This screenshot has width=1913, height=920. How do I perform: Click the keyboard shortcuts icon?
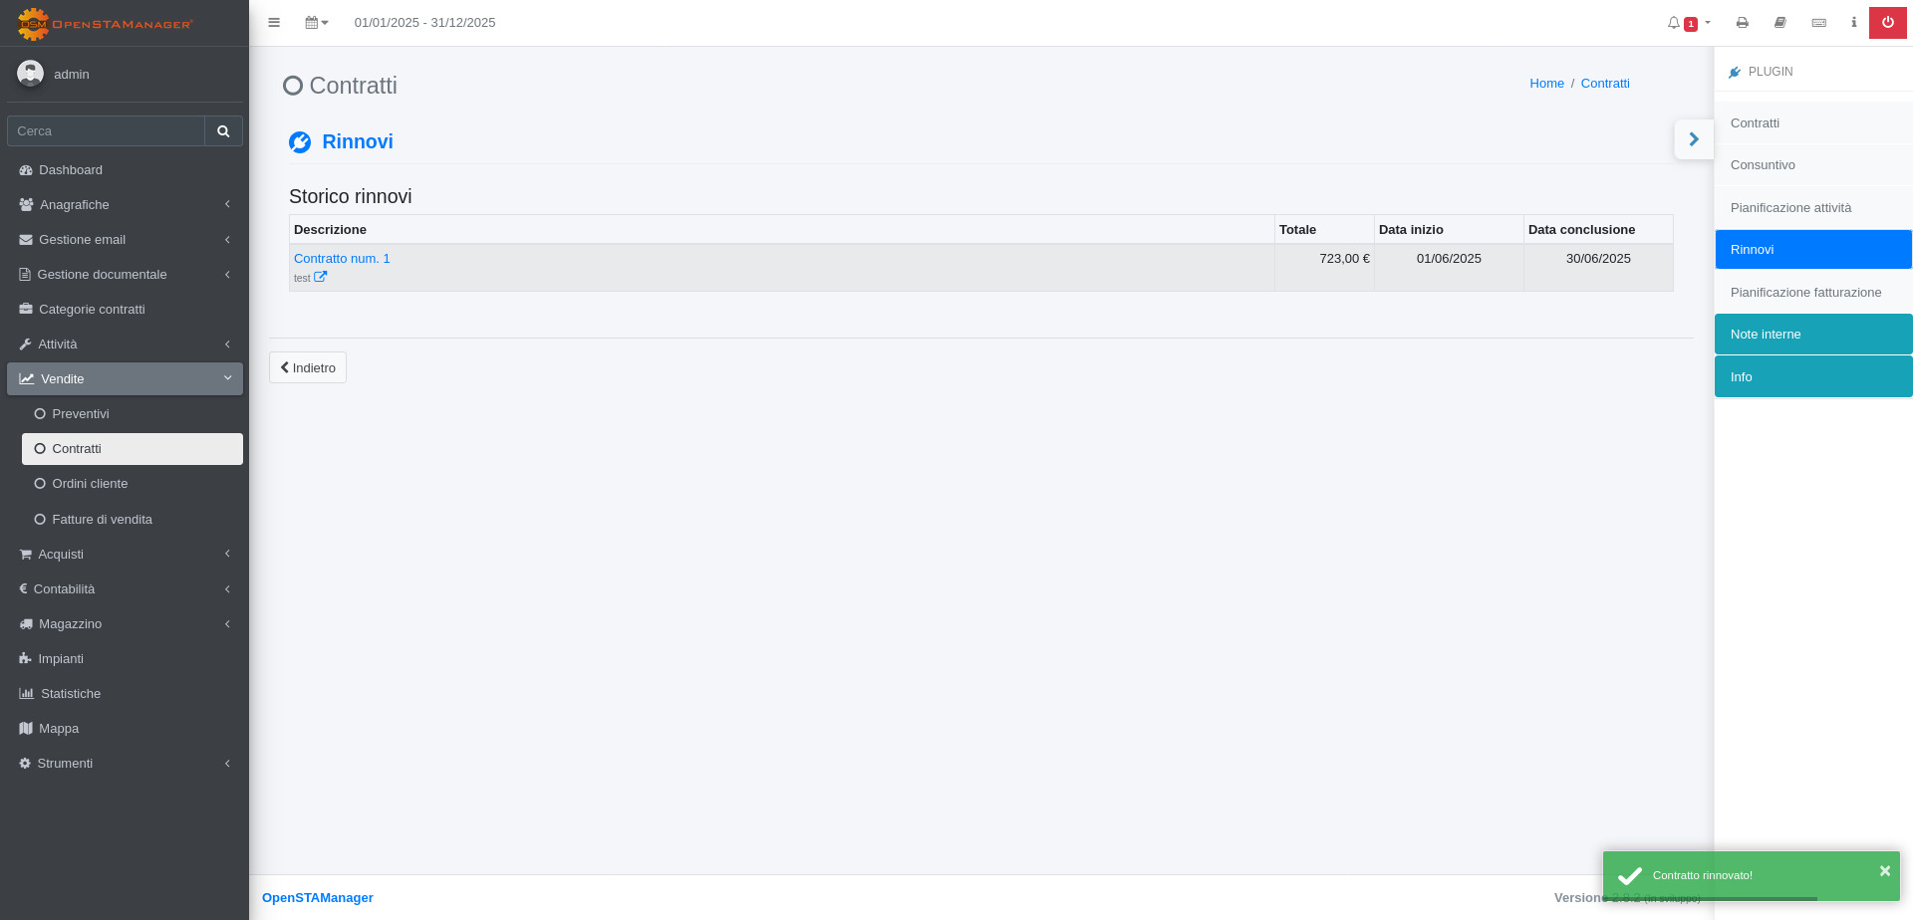point(1818,23)
